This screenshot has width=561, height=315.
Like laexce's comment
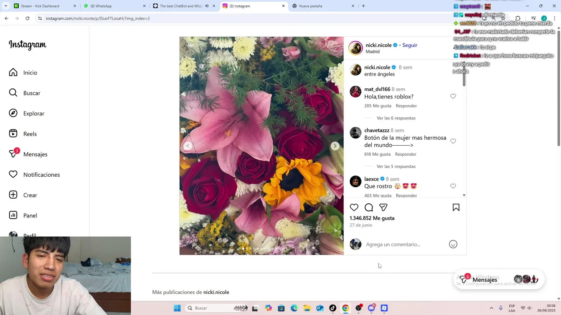pos(453,186)
